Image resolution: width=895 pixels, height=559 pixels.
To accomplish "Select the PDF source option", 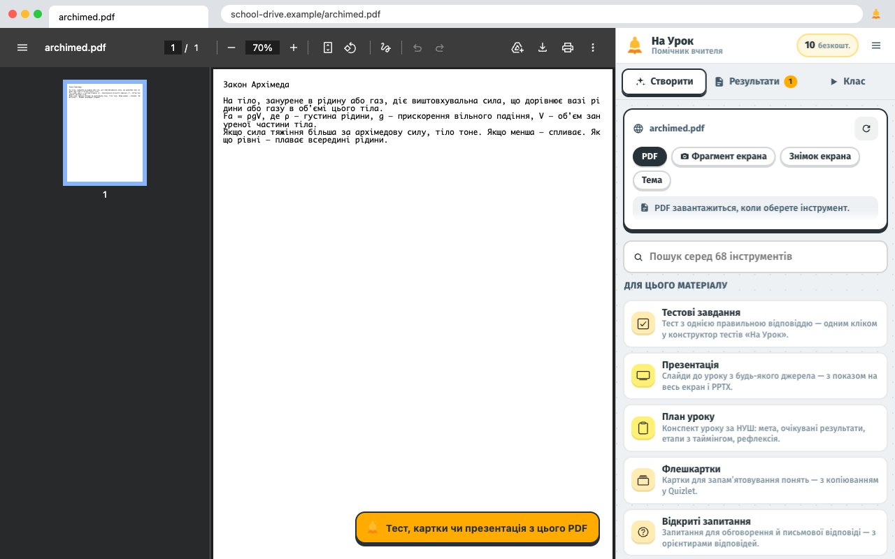I will click(650, 157).
